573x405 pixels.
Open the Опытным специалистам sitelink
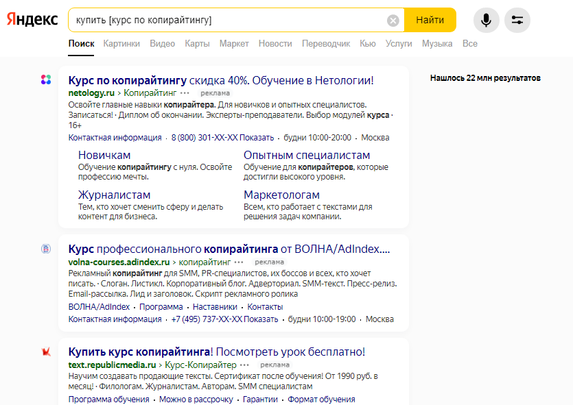[307, 155]
